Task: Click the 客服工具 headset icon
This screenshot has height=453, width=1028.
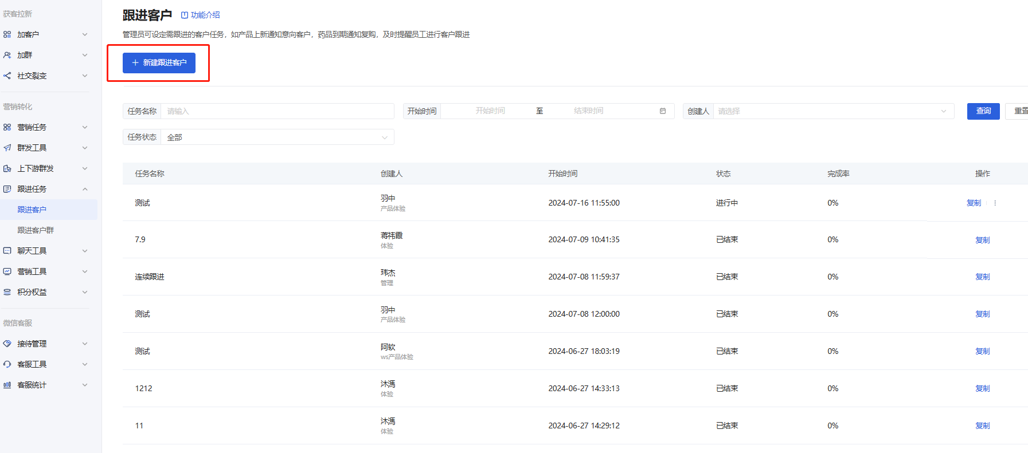Action: pos(7,364)
